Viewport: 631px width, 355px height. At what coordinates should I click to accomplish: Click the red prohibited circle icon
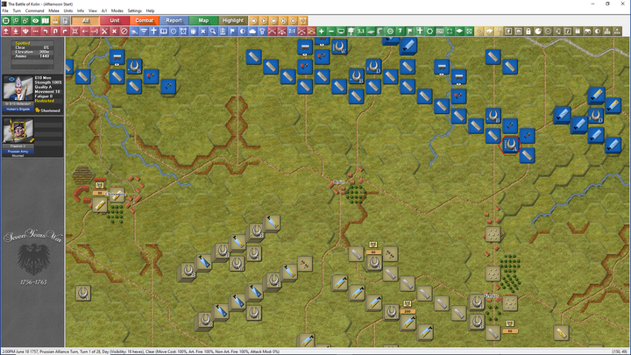pyautogui.click(x=124, y=31)
